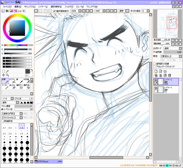
Task: Enable 詳細設定 checkbox
Action: point(2,121)
